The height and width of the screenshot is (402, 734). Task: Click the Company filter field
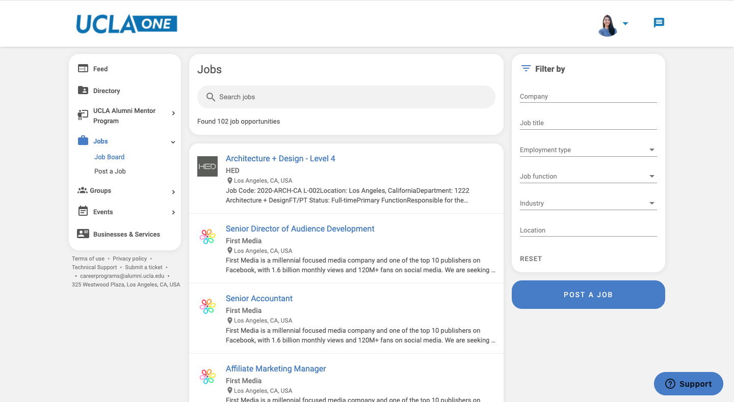(x=588, y=96)
